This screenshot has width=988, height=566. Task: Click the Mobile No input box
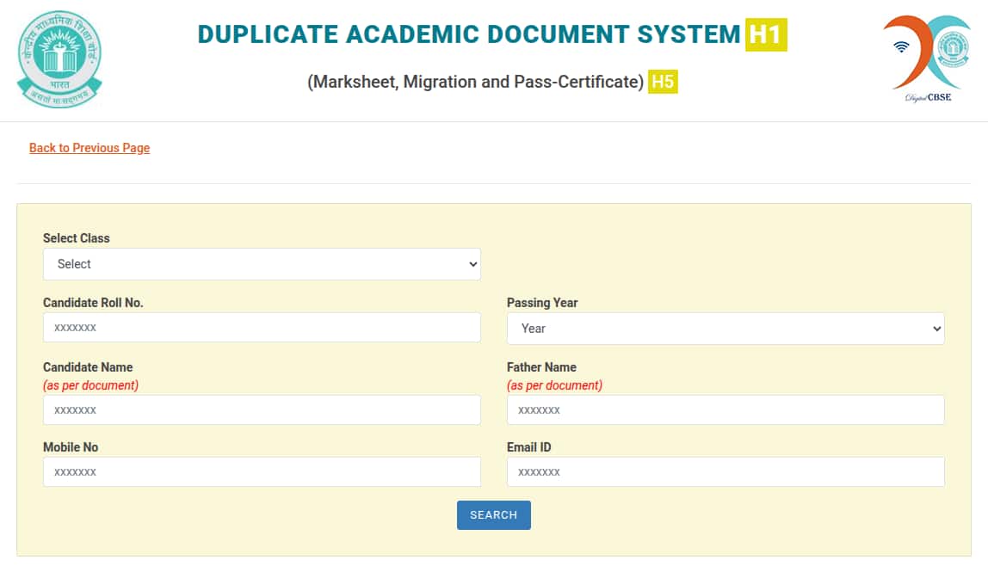click(x=262, y=472)
